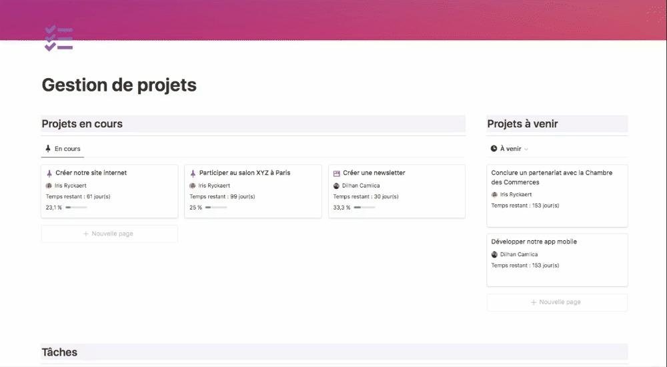Screen dimensions: 667x367
Task: Click Dilhan Camlica avatar on app mobile card
Action: [494, 254]
